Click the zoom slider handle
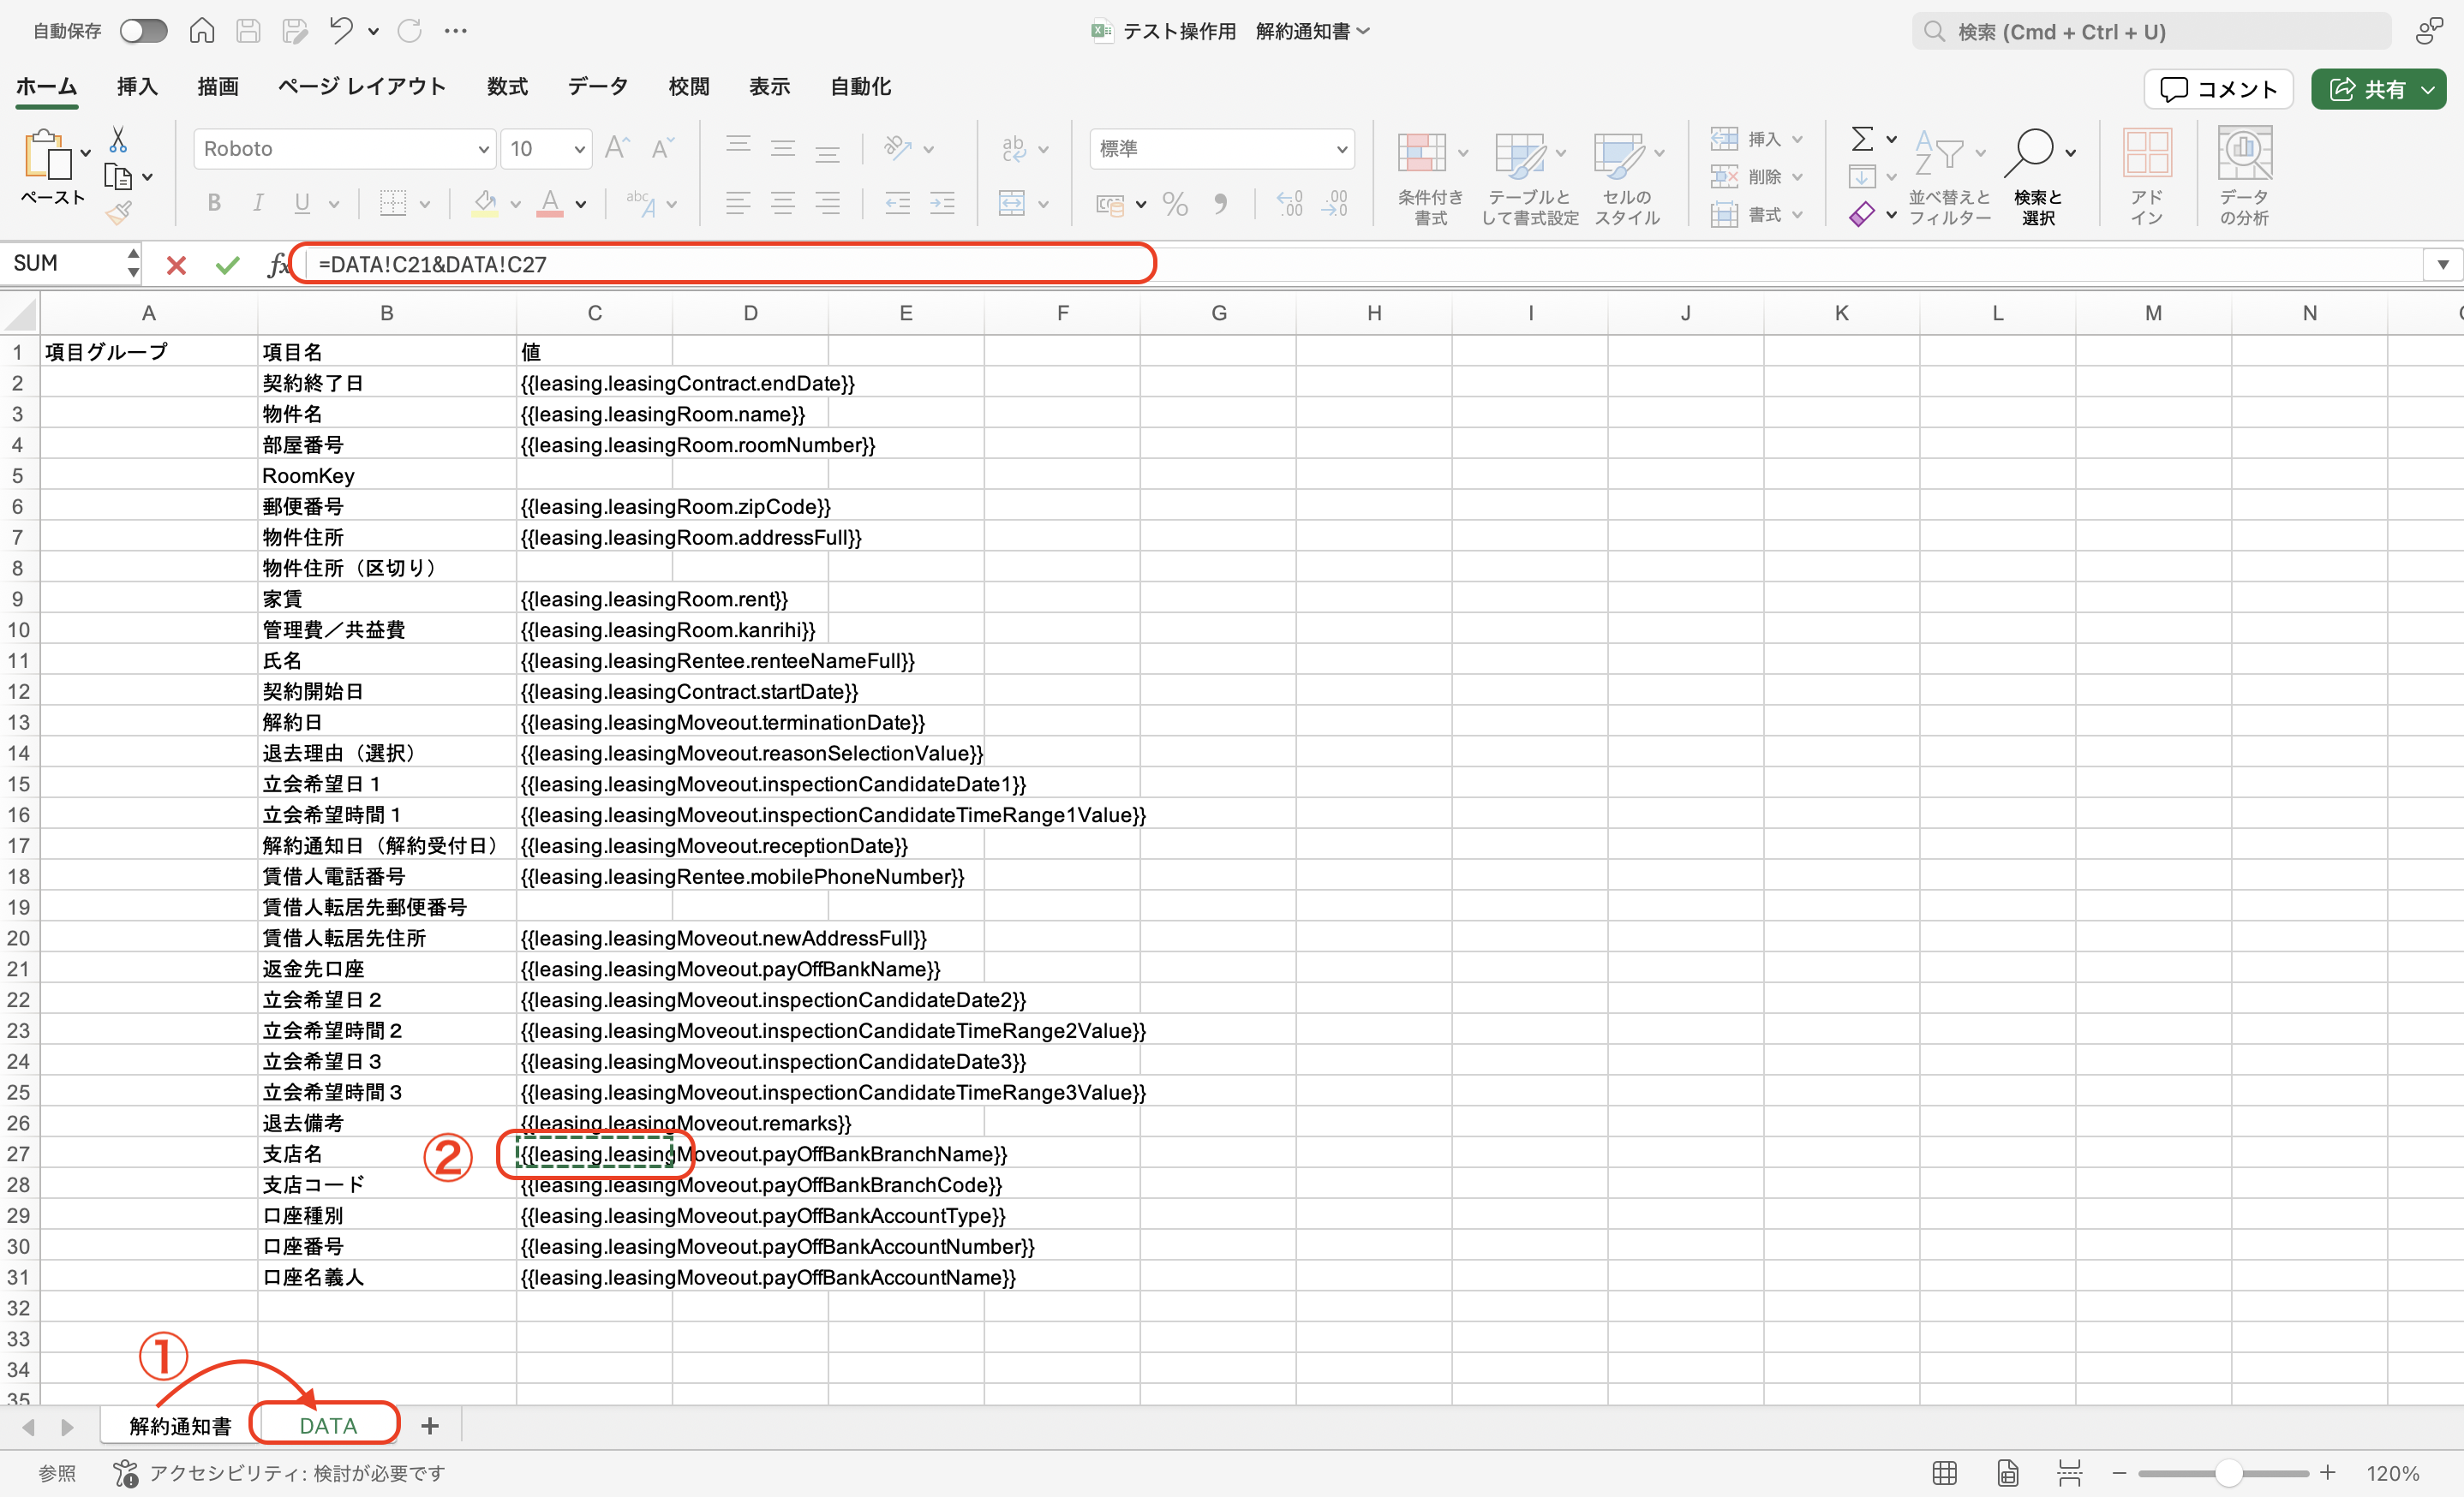This screenshot has width=2464, height=1497. pyautogui.click(x=2228, y=1473)
